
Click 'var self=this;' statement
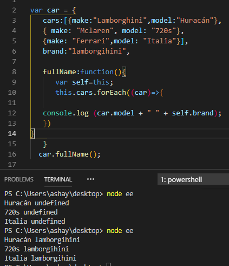tap(84, 82)
